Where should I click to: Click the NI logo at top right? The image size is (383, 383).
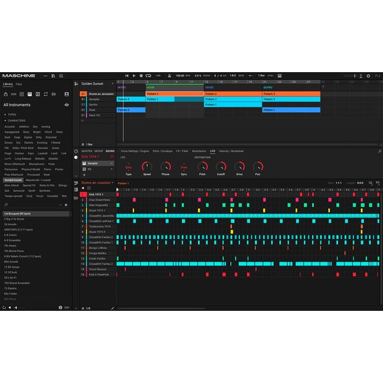[x=377, y=76]
